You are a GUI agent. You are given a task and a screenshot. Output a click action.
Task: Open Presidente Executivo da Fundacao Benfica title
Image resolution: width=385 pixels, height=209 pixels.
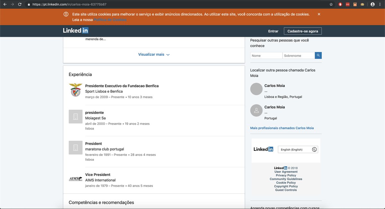pos(122,86)
